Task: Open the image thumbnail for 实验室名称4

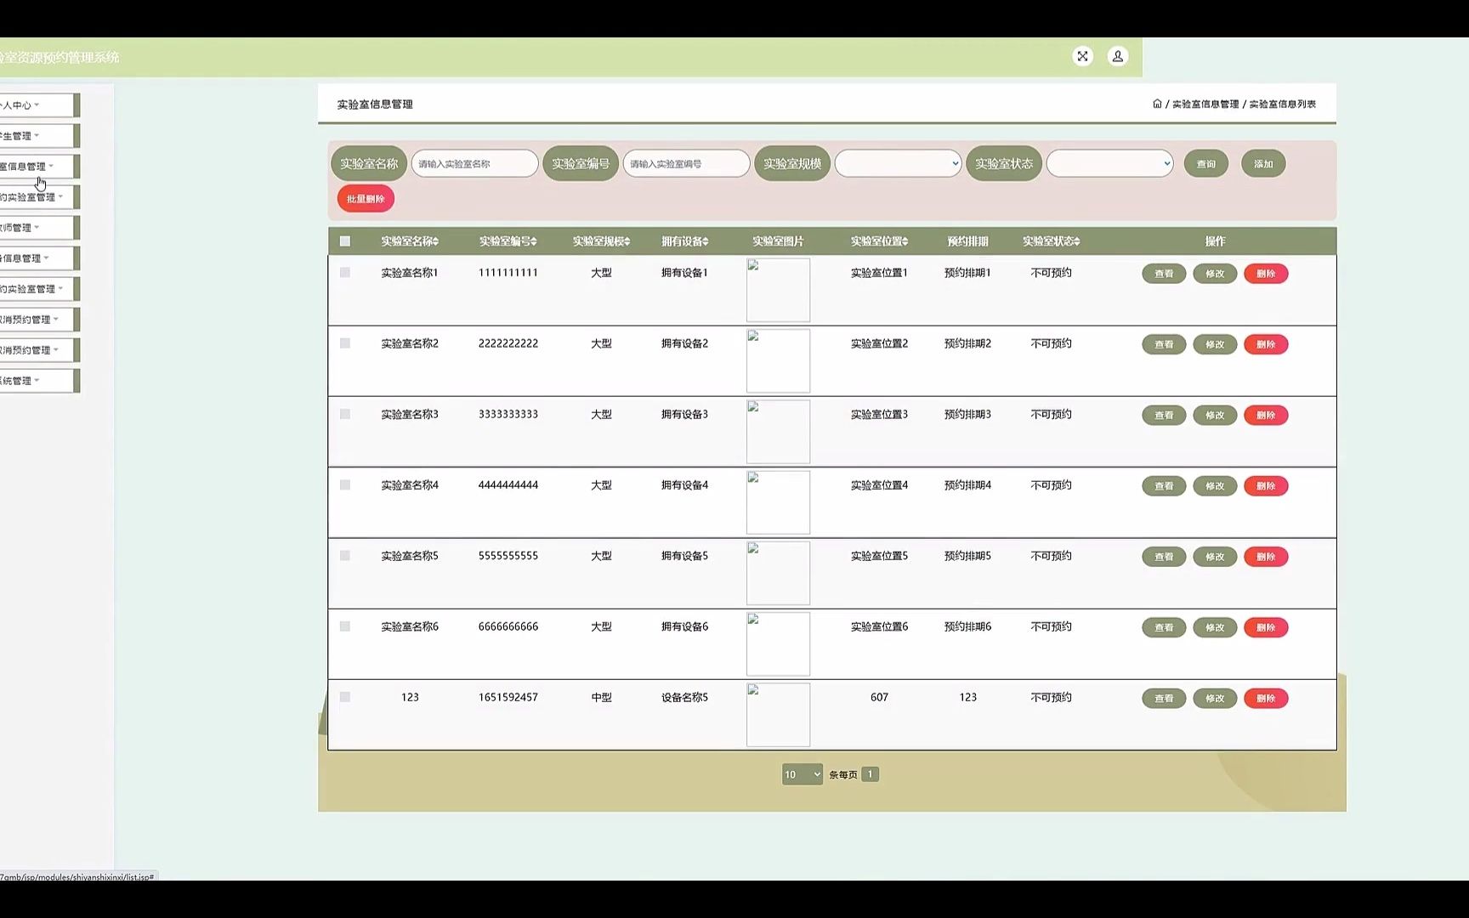Action: 778,501
